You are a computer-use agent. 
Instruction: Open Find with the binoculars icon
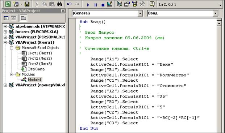59,4
